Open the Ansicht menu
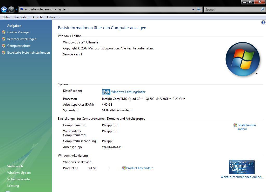This screenshot has width=266, height=192. (x=38, y=17)
